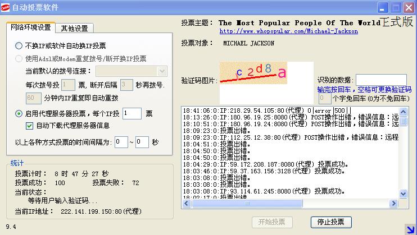Select log row with IP 112.25.12.38:80
This screenshot has width=417, height=235.
click(291, 137)
